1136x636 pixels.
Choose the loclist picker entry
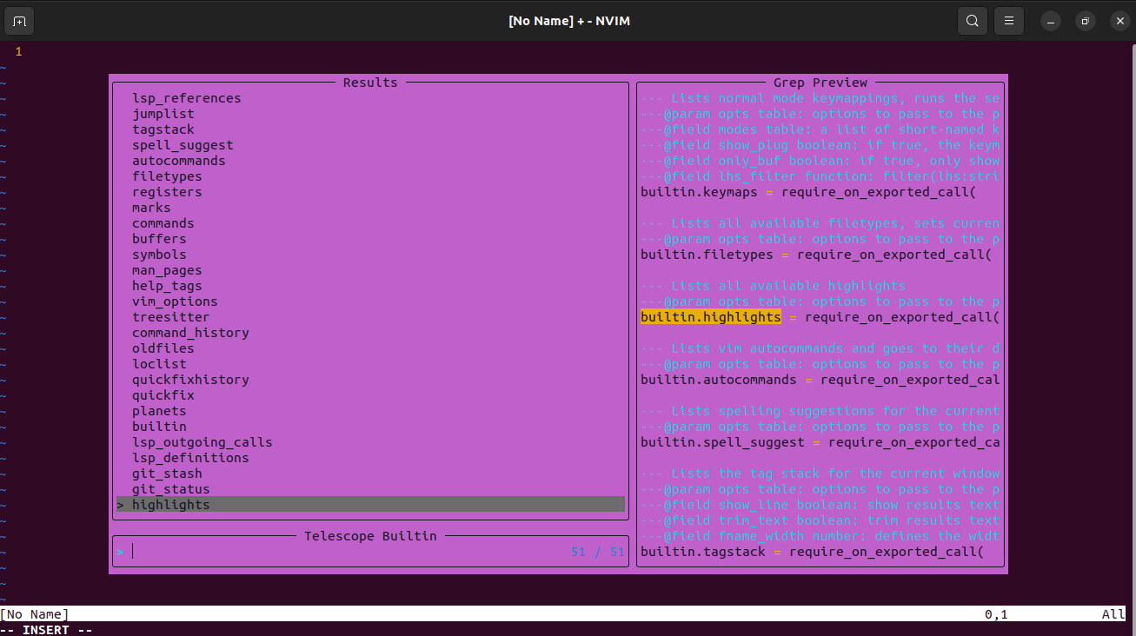tap(159, 364)
